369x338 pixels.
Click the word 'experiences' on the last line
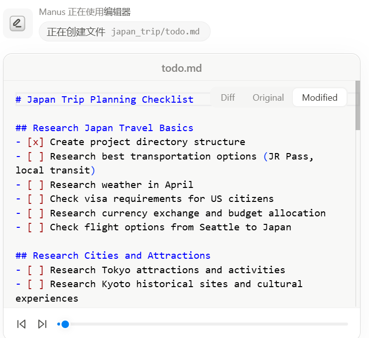tap(47, 299)
